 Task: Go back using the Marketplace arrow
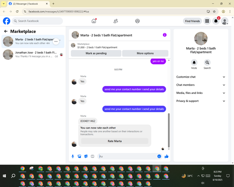click(6, 31)
